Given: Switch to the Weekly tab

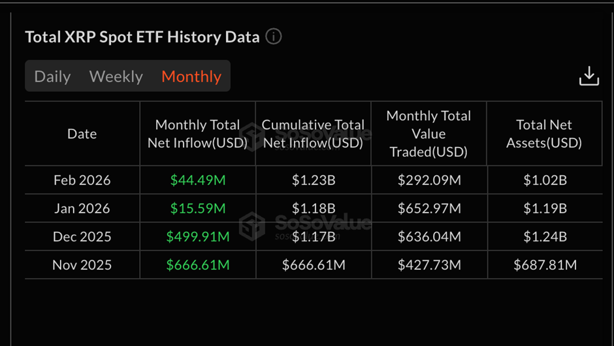Looking at the screenshot, I should click(x=116, y=76).
